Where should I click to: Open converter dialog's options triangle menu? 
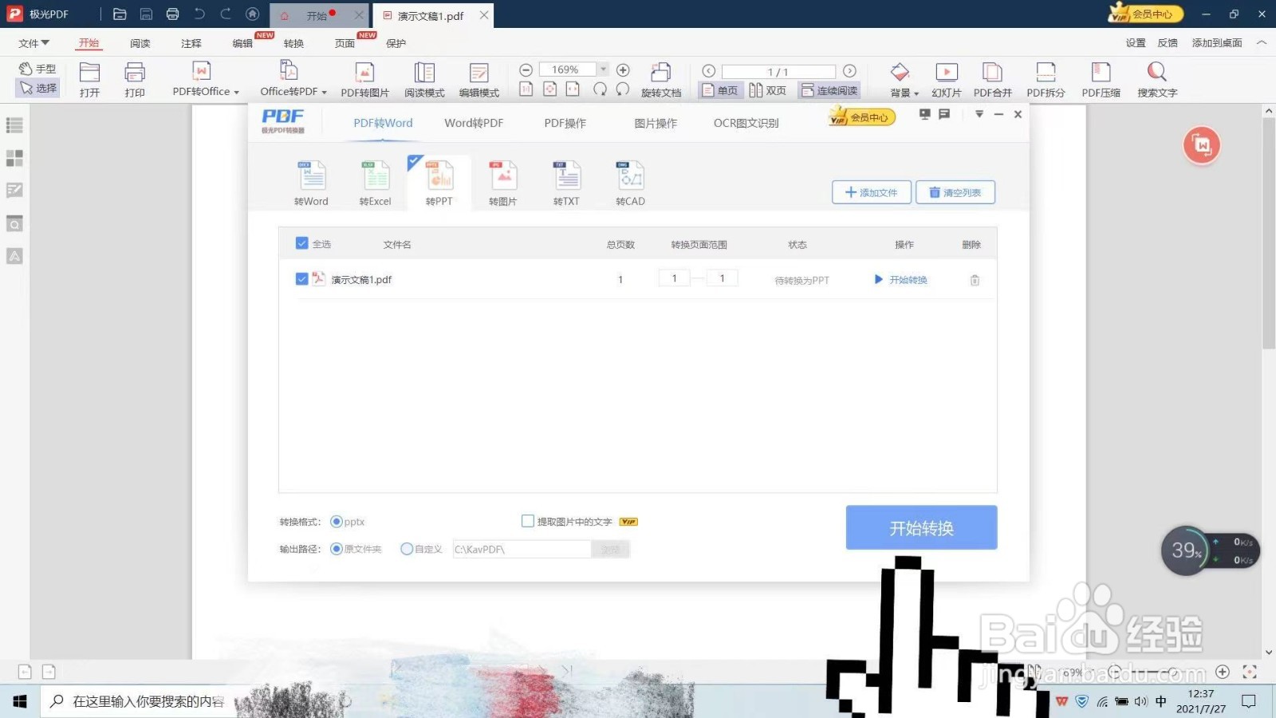(979, 114)
